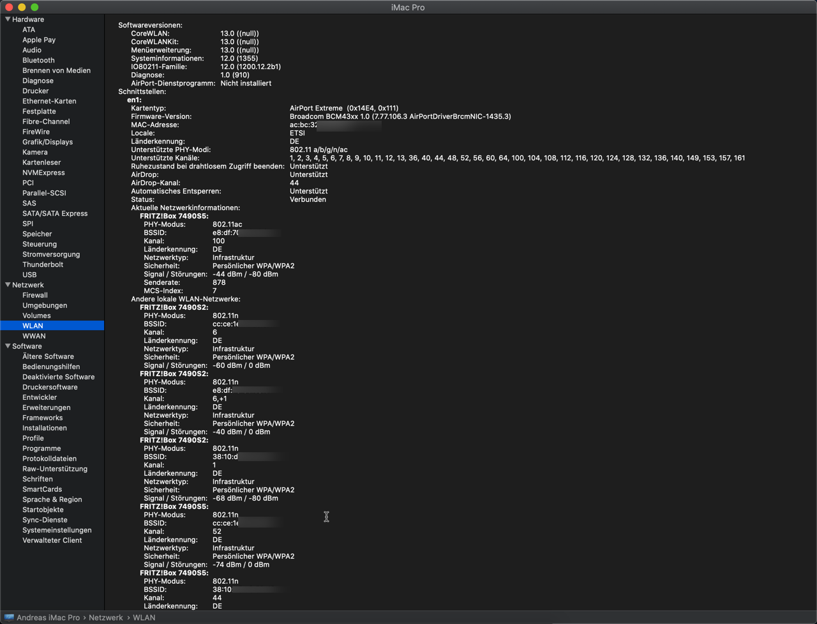Click the 'Nicht installiert' value
The width and height of the screenshot is (817, 624).
[x=246, y=83]
